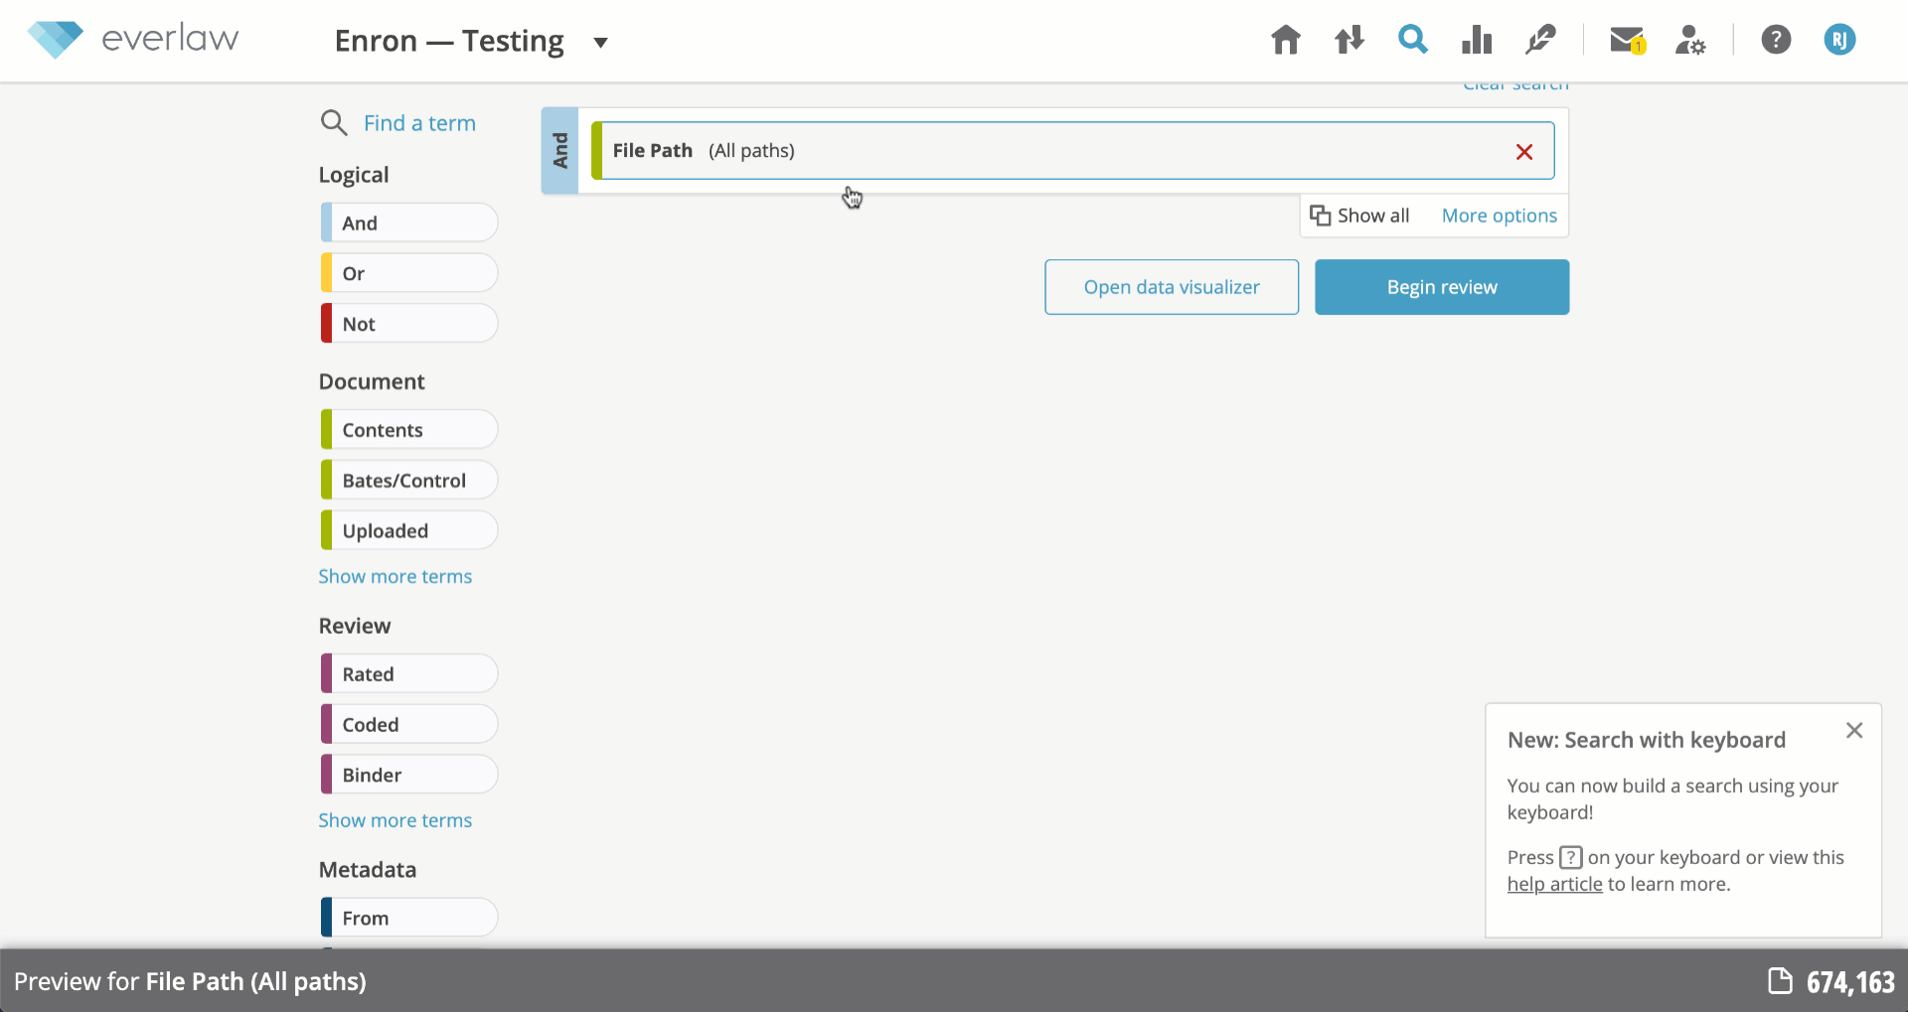Click the Find a term magnifier icon
The image size is (1908, 1012).
(x=334, y=123)
